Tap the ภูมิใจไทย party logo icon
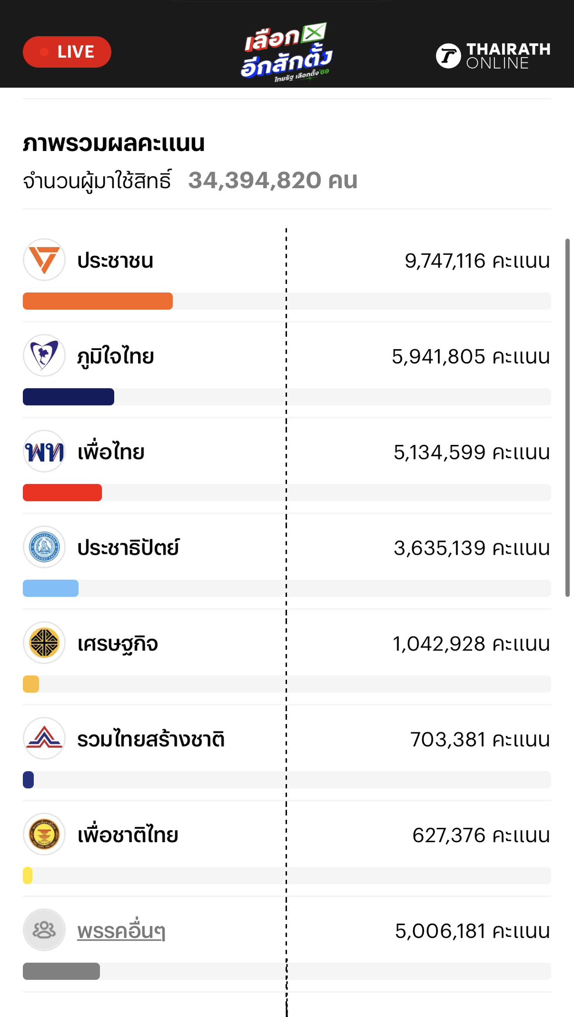Viewport: 574px width, 1017px height. (x=44, y=356)
